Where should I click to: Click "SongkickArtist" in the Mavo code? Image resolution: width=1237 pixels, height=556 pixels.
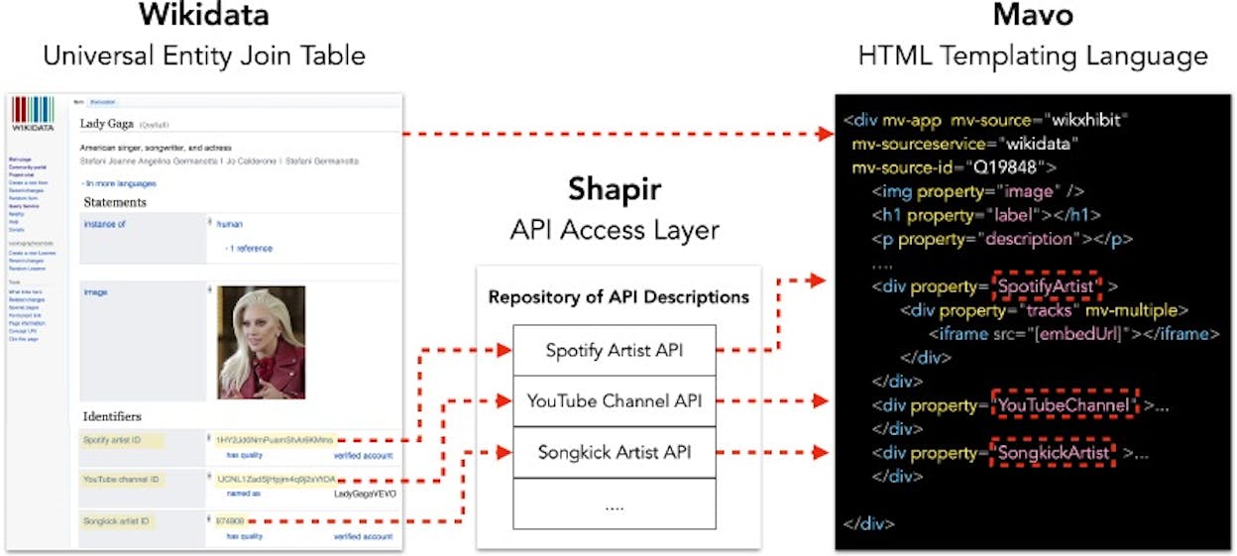coord(1054,453)
